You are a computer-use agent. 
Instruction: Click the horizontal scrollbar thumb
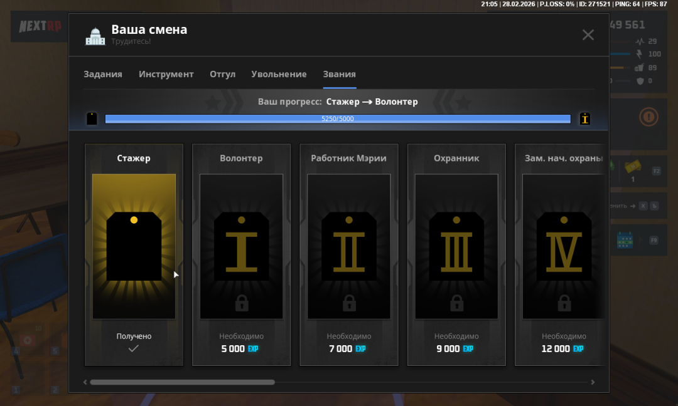(182, 382)
